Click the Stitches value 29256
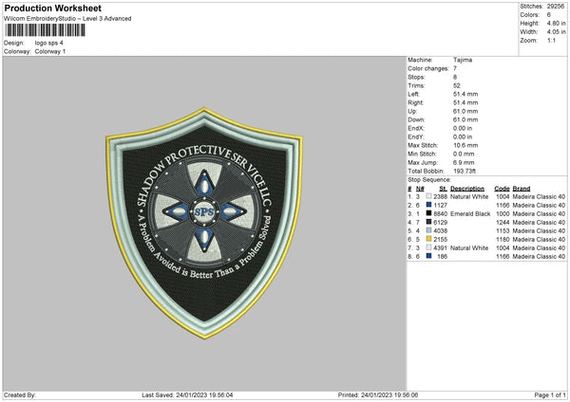 [x=556, y=7]
